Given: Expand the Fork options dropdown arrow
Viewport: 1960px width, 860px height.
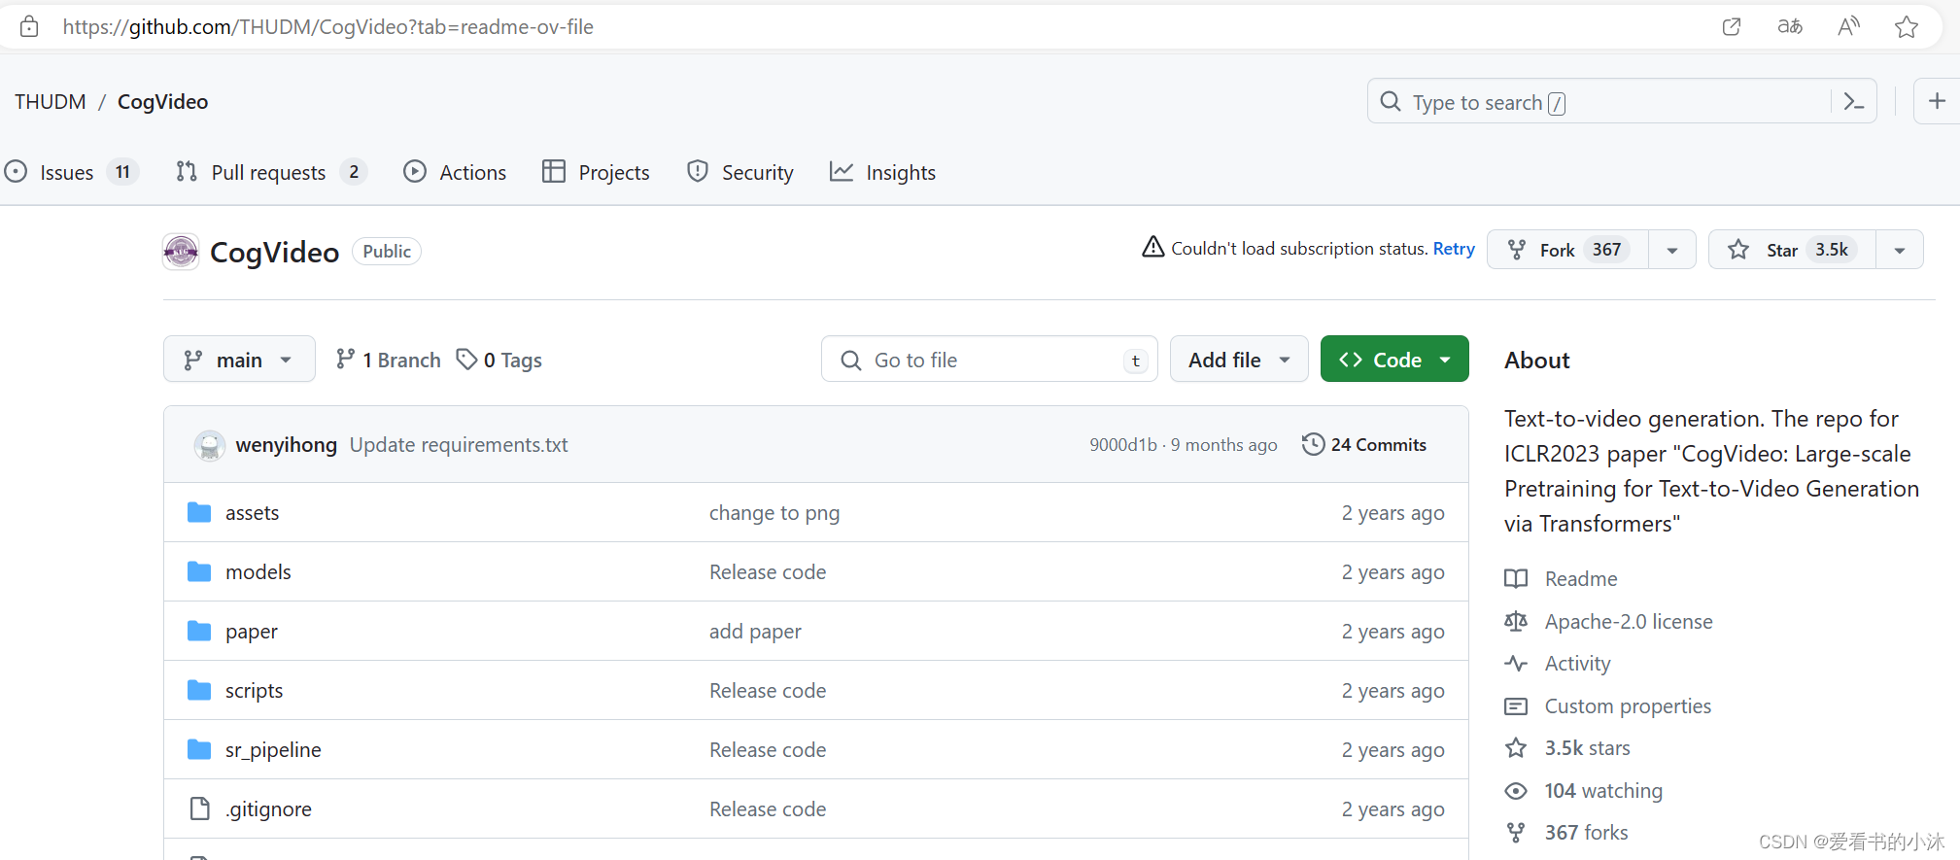Looking at the screenshot, I should [x=1672, y=250].
